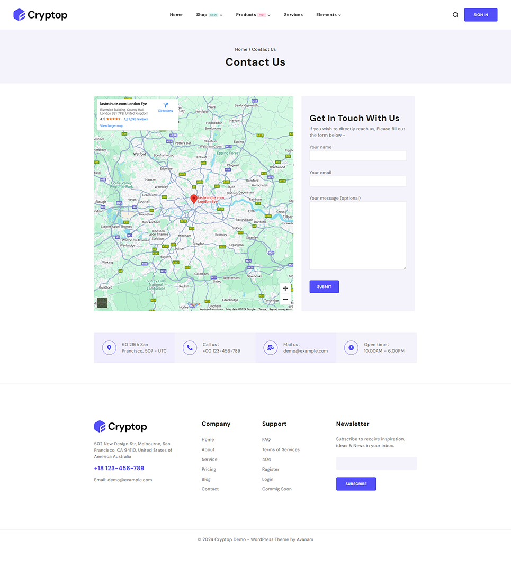Image resolution: width=511 pixels, height=567 pixels.
Task: Click the phone icon beside Call us
Action: click(x=190, y=348)
